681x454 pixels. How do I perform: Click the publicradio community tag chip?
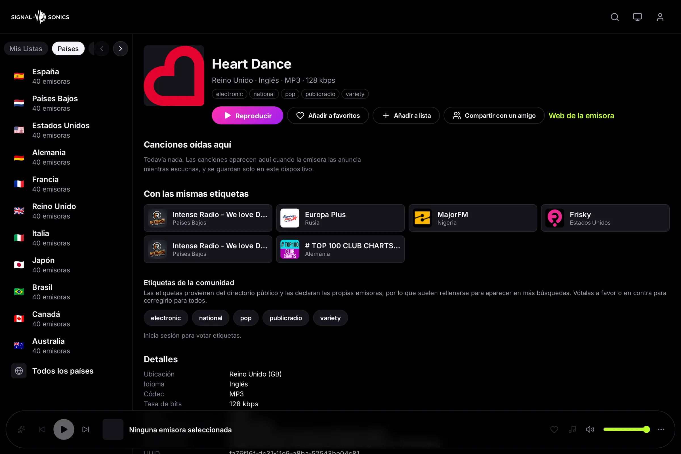(x=286, y=318)
